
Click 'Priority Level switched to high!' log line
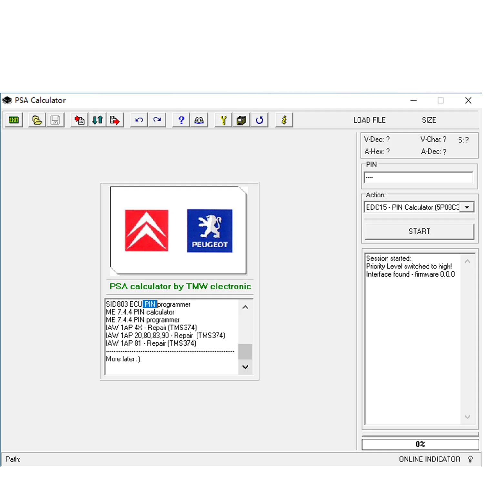(x=409, y=266)
